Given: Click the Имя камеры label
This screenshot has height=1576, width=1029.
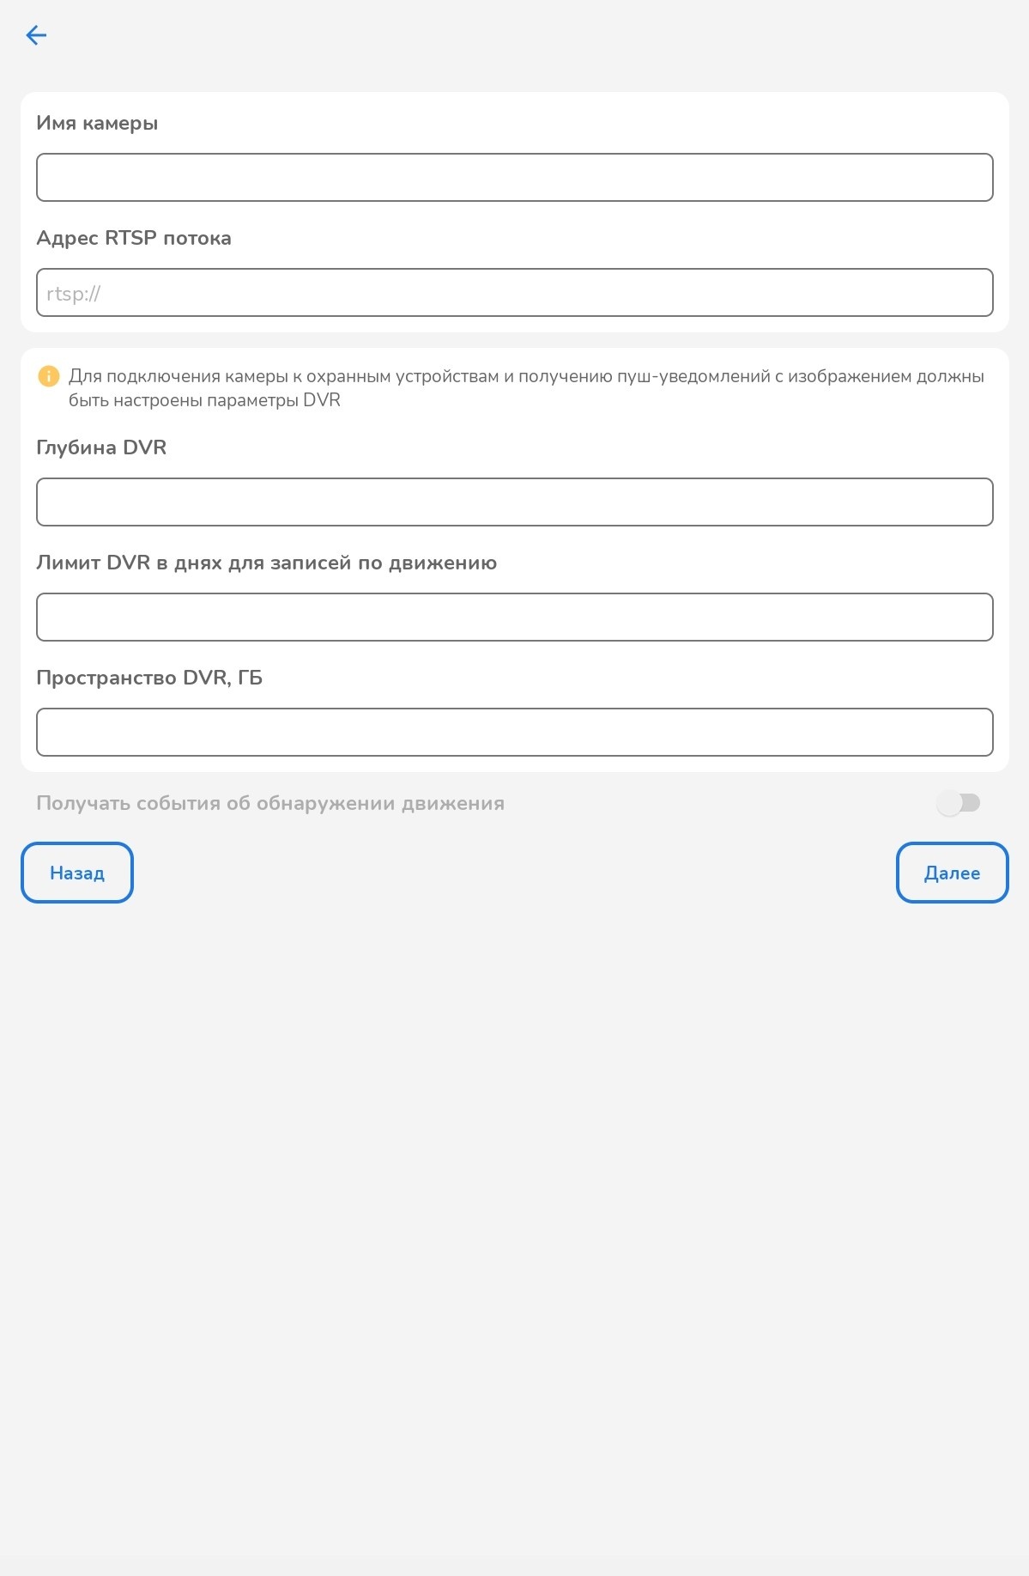Looking at the screenshot, I should point(97,124).
